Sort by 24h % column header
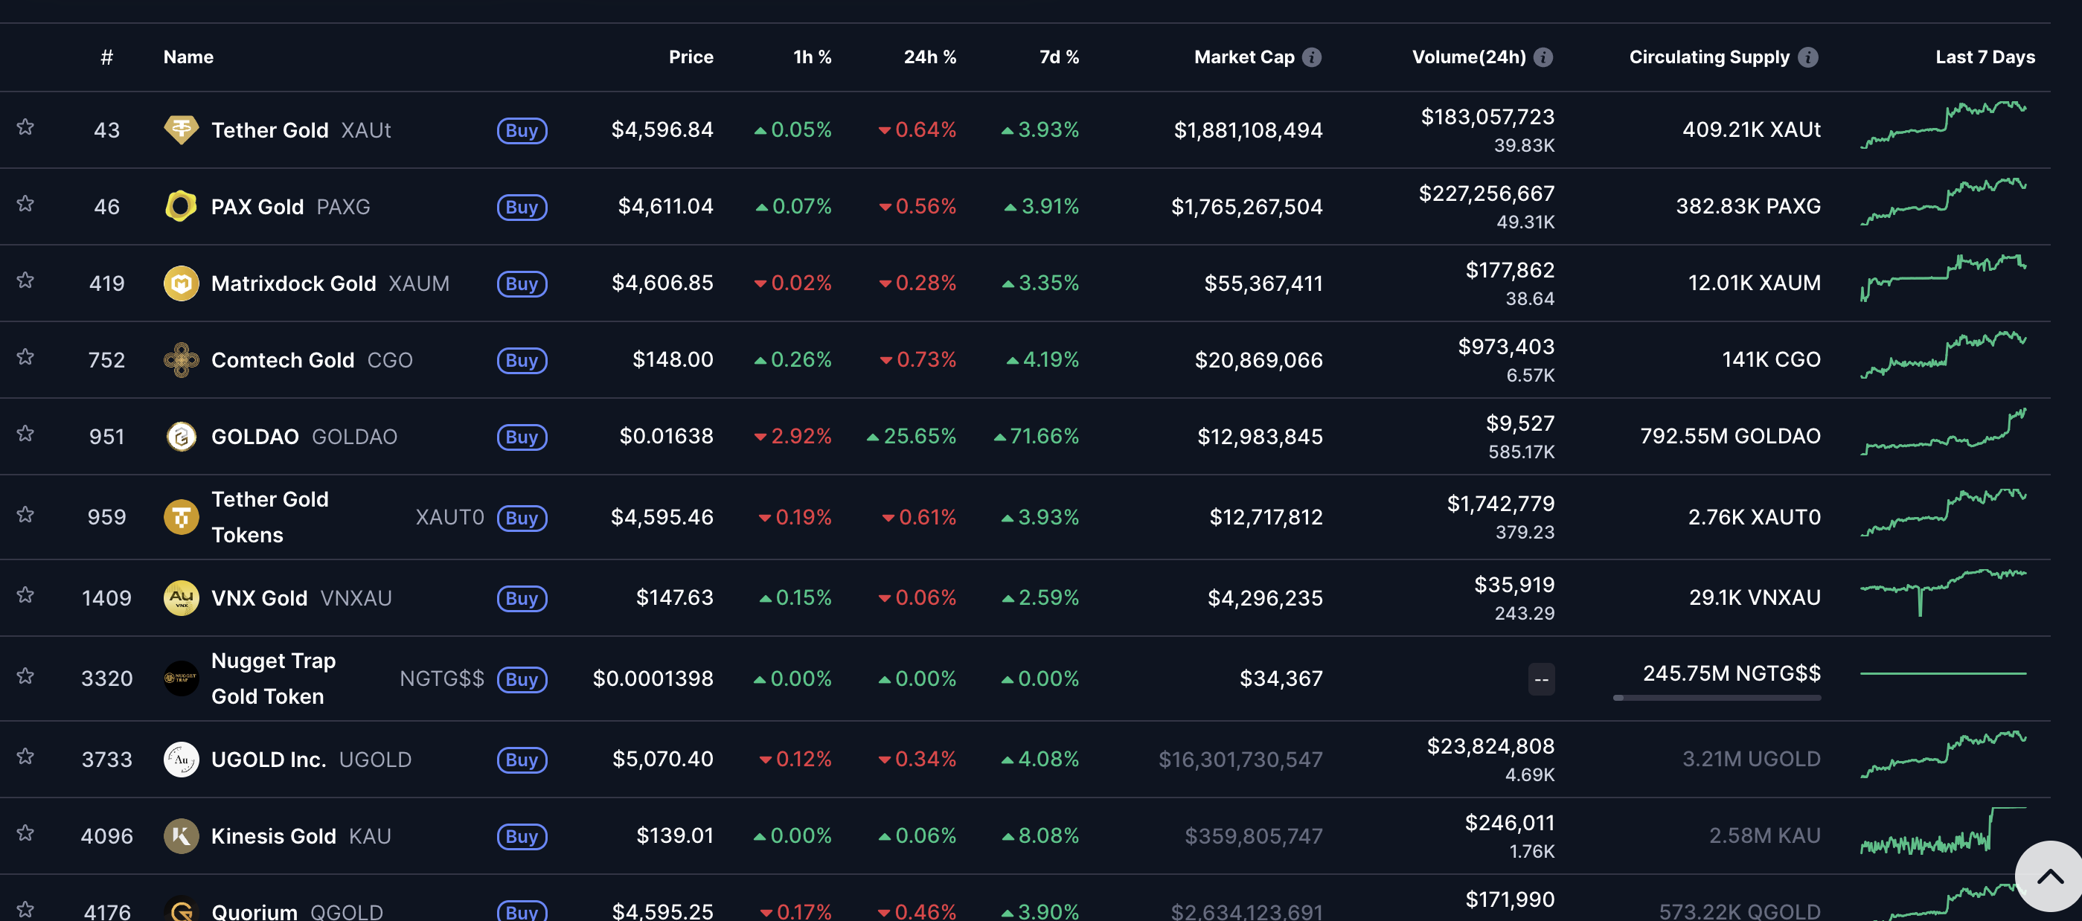The width and height of the screenshot is (2082, 921). pyautogui.click(x=929, y=57)
